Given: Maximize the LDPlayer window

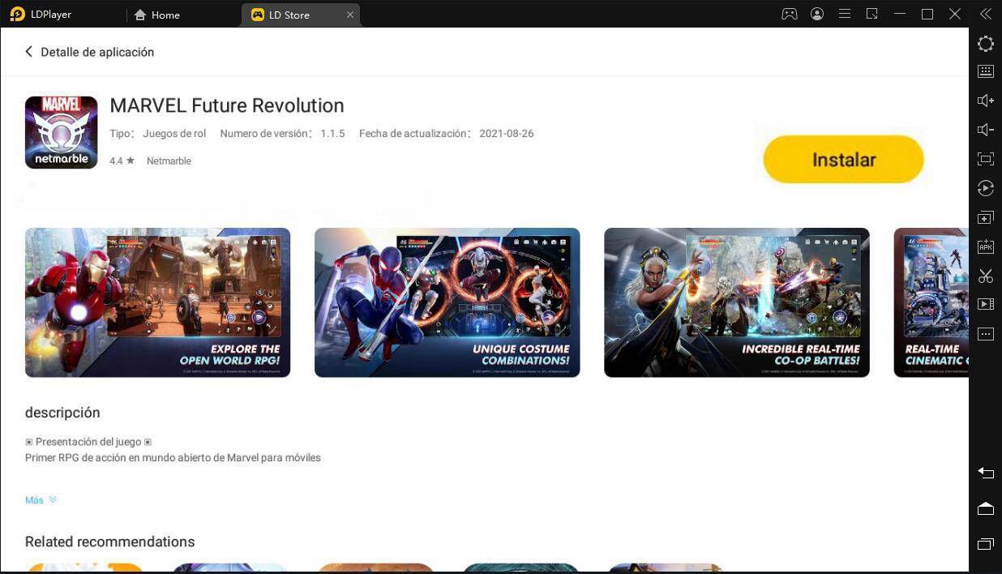Looking at the screenshot, I should click(x=927, y=14).
